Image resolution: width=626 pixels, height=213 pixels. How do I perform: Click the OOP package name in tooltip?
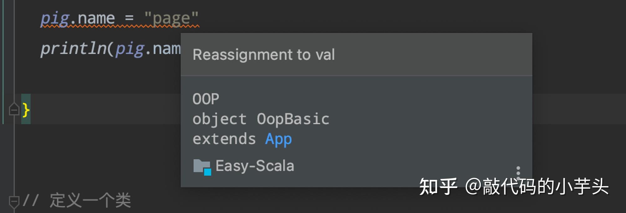[x=206, y=99]
